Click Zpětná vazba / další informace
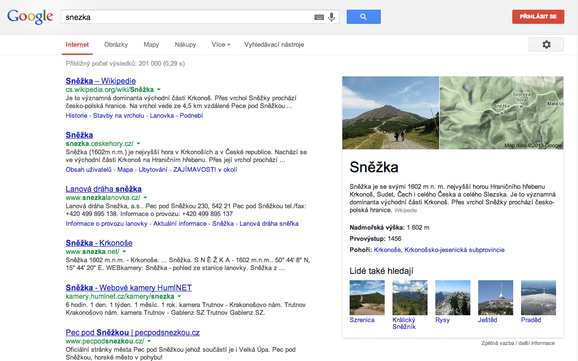578x361 pixels. pyautogui.click(x=518, y=343)
